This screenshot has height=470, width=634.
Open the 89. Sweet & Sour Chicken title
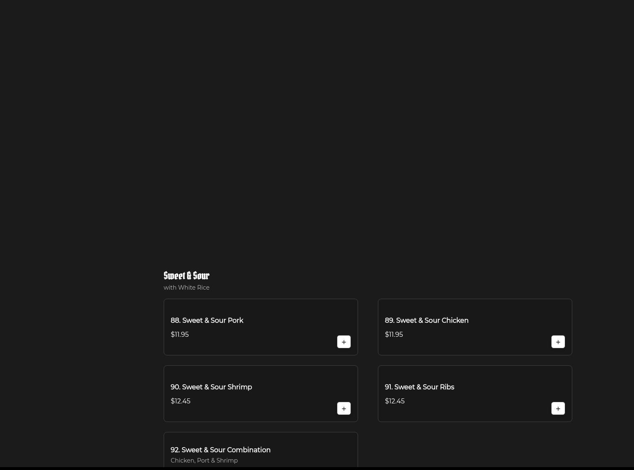[x=426, y=321]
